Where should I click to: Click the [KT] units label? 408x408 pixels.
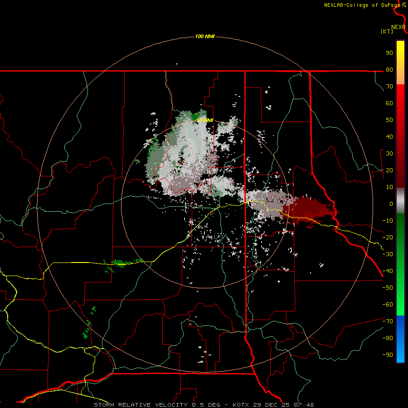click(x=387, y=31)
